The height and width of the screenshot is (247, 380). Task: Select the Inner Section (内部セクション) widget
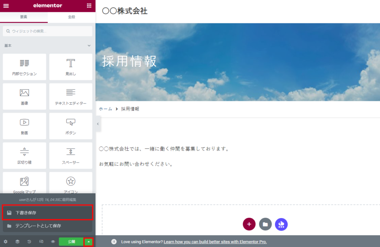click(24, 67)
